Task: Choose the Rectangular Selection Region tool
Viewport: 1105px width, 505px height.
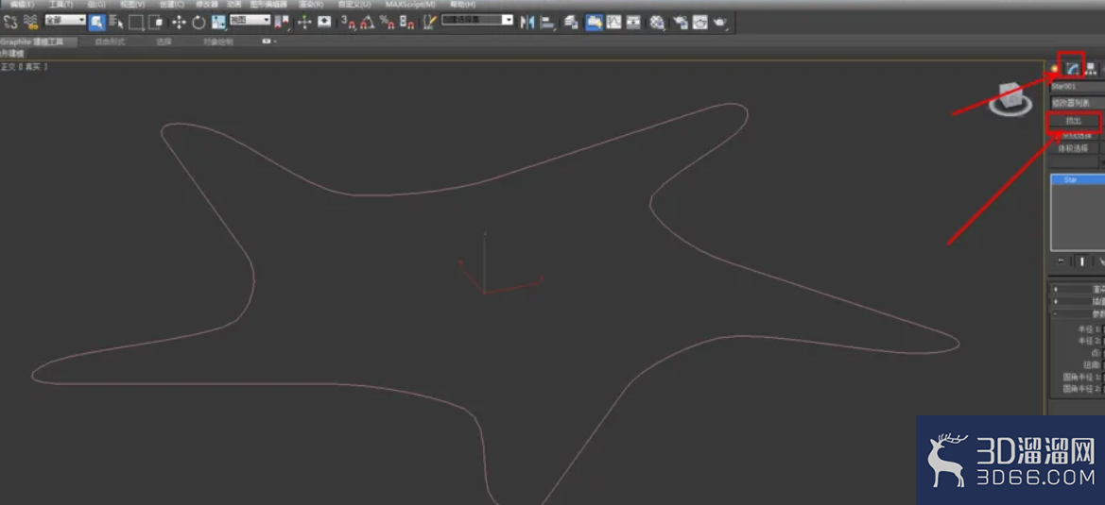Action: point(136,23)
